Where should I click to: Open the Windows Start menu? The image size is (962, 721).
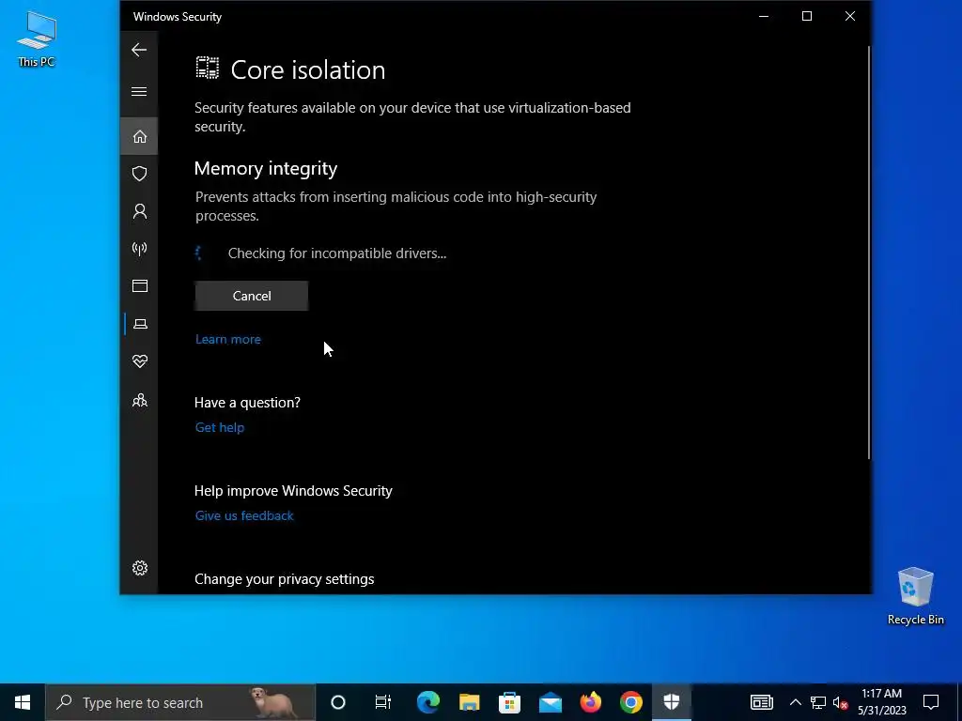coord(23,702)
